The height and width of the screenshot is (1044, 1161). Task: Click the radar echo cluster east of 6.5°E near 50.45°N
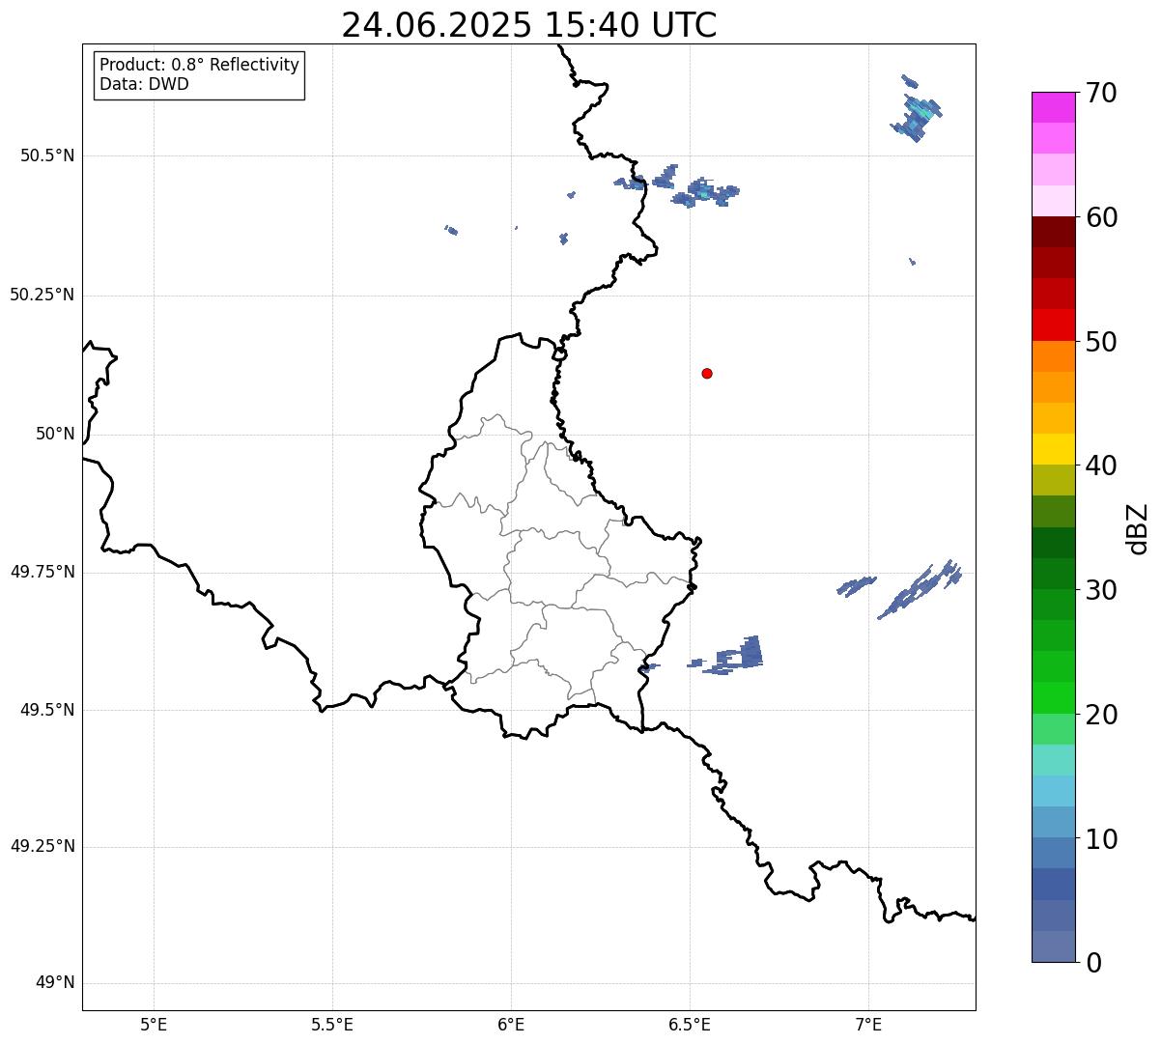point(706,192)
